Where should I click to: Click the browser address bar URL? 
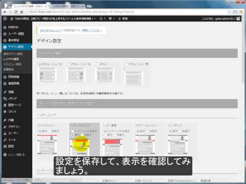(x=82, y=12)
